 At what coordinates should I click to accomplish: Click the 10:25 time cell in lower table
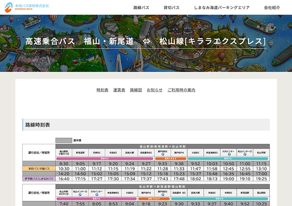261,204
